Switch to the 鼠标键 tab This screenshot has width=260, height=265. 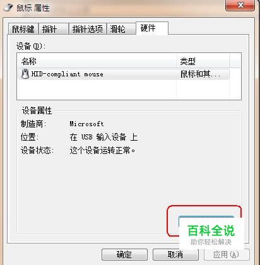(23, 29)
